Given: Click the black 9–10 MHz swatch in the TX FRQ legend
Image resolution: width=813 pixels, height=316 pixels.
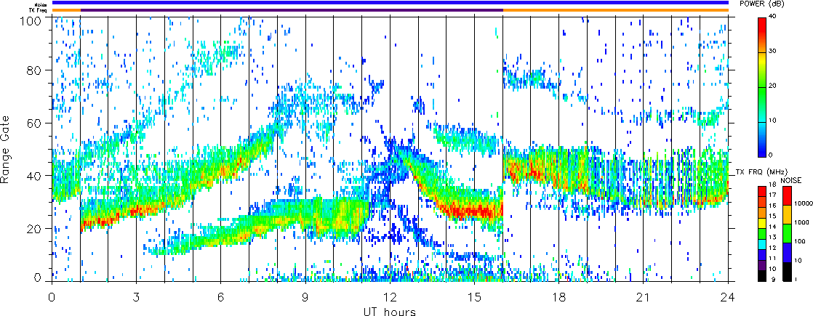Looking at the screenshot, I should tap(763, 275).
